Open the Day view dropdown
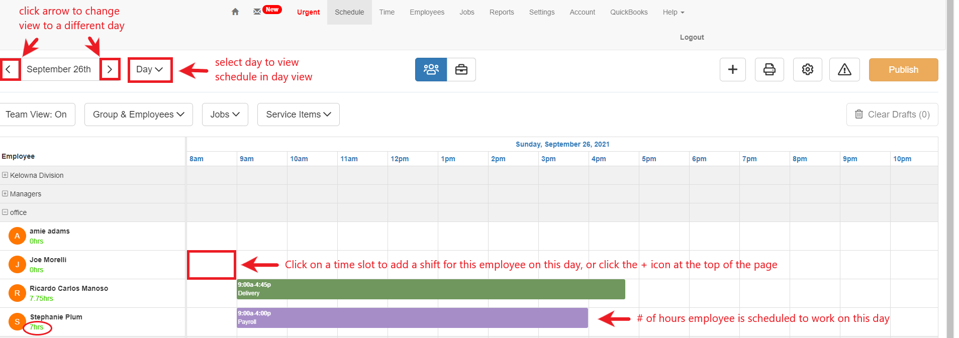The width and height of the screenshot is (959, 338). click(x=150, y=69)
